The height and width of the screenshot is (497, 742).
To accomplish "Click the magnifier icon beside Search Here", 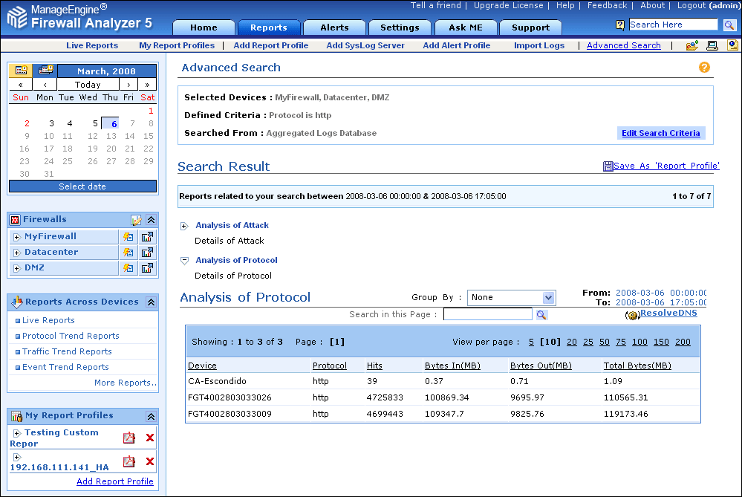I will pos(729,25).
